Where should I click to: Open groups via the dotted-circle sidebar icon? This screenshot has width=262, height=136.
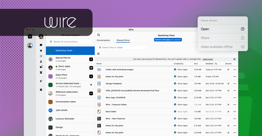coord(41,56)
